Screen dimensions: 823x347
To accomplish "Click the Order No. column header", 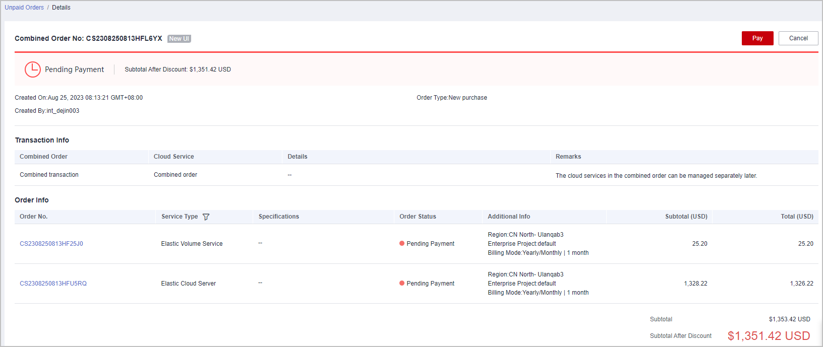I will tap(33, 217).
